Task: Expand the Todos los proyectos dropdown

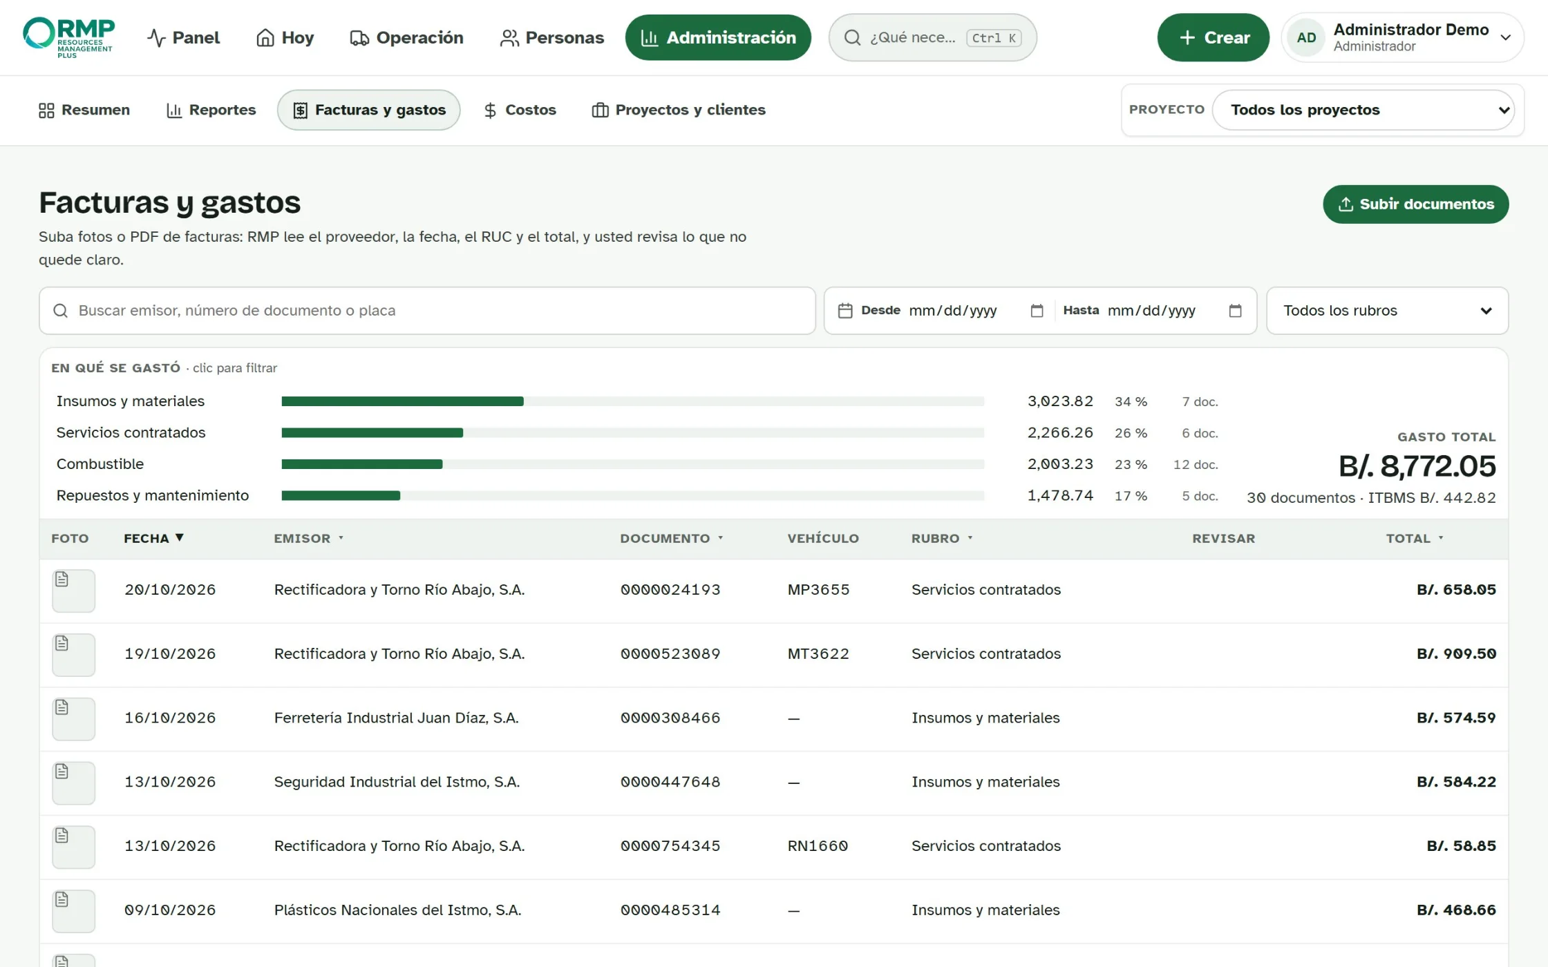Action: (1363, 110)
